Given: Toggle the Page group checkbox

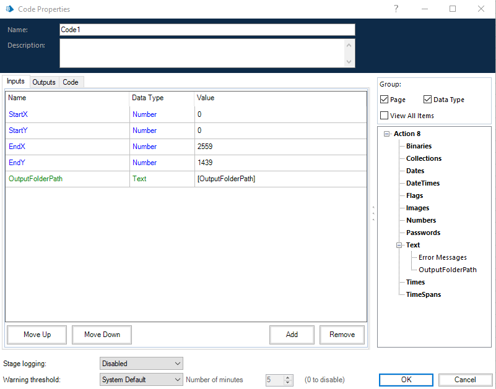Looking at the screenshot, I should point(385,100).
